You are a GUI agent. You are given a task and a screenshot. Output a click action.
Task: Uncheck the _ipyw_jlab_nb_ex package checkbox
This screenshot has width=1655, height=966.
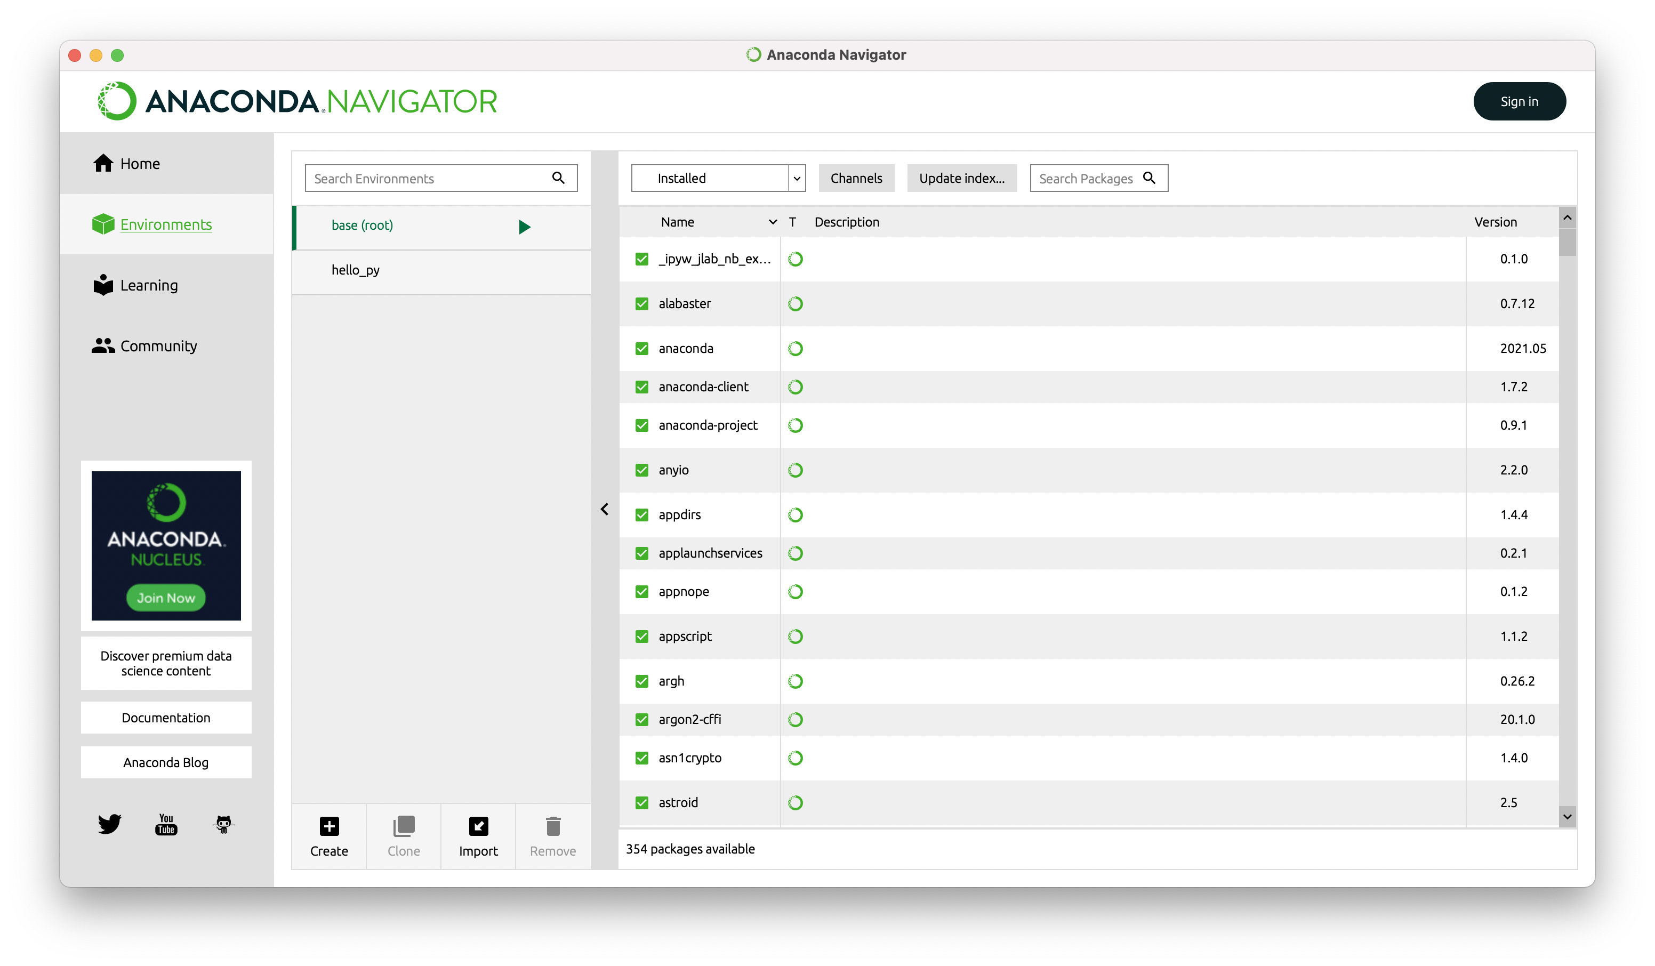641,259
